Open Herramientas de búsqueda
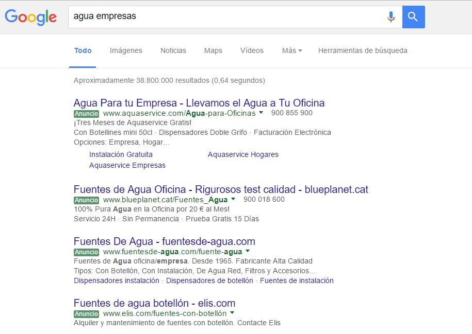 click(x=363, y=50)
